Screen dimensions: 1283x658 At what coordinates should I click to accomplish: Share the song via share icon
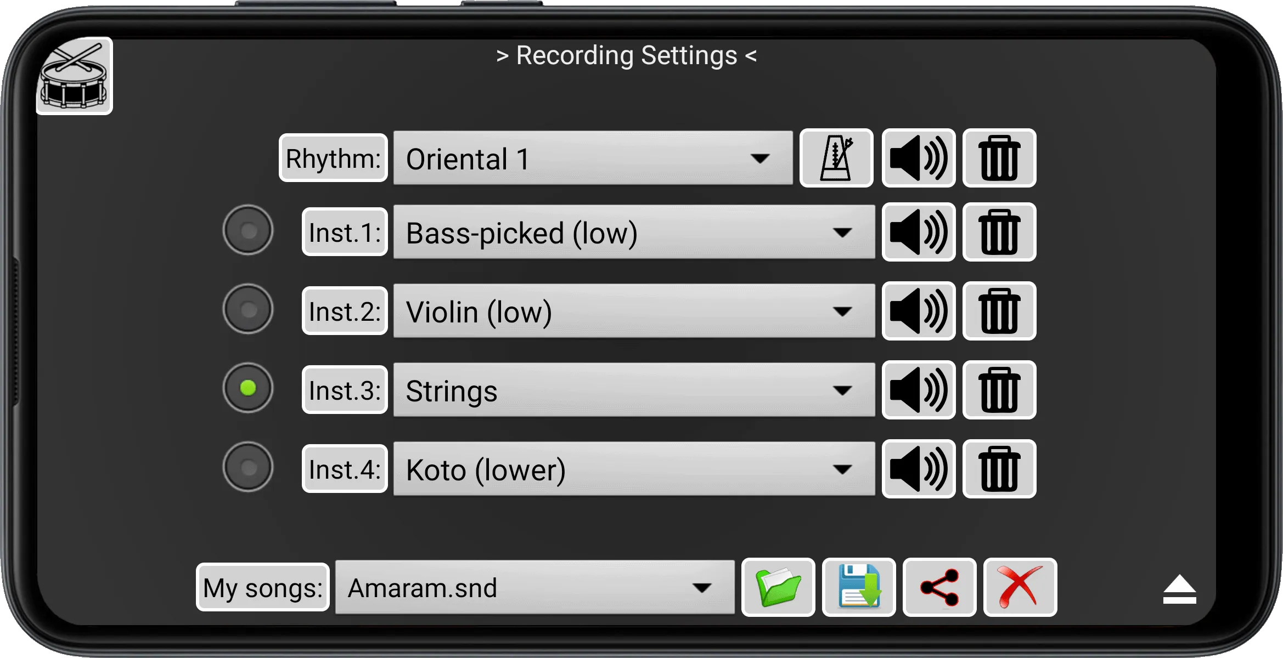tap(939, 587)
